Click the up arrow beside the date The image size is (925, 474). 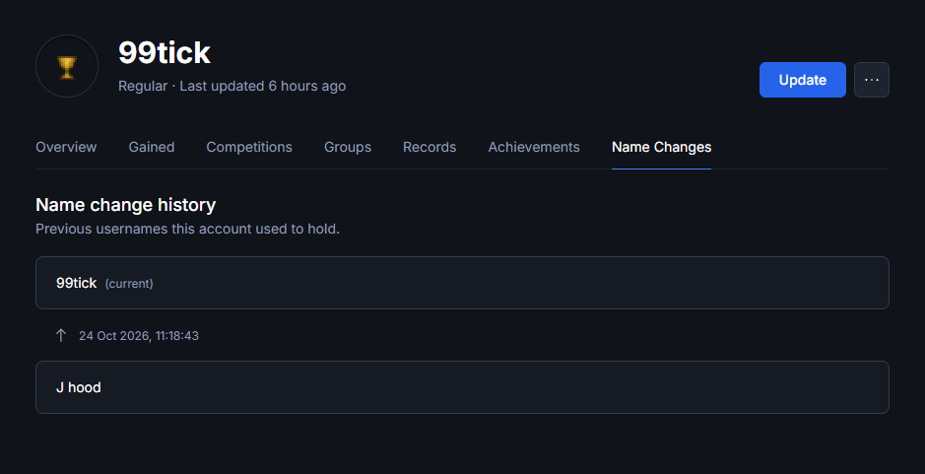[61, 336]
